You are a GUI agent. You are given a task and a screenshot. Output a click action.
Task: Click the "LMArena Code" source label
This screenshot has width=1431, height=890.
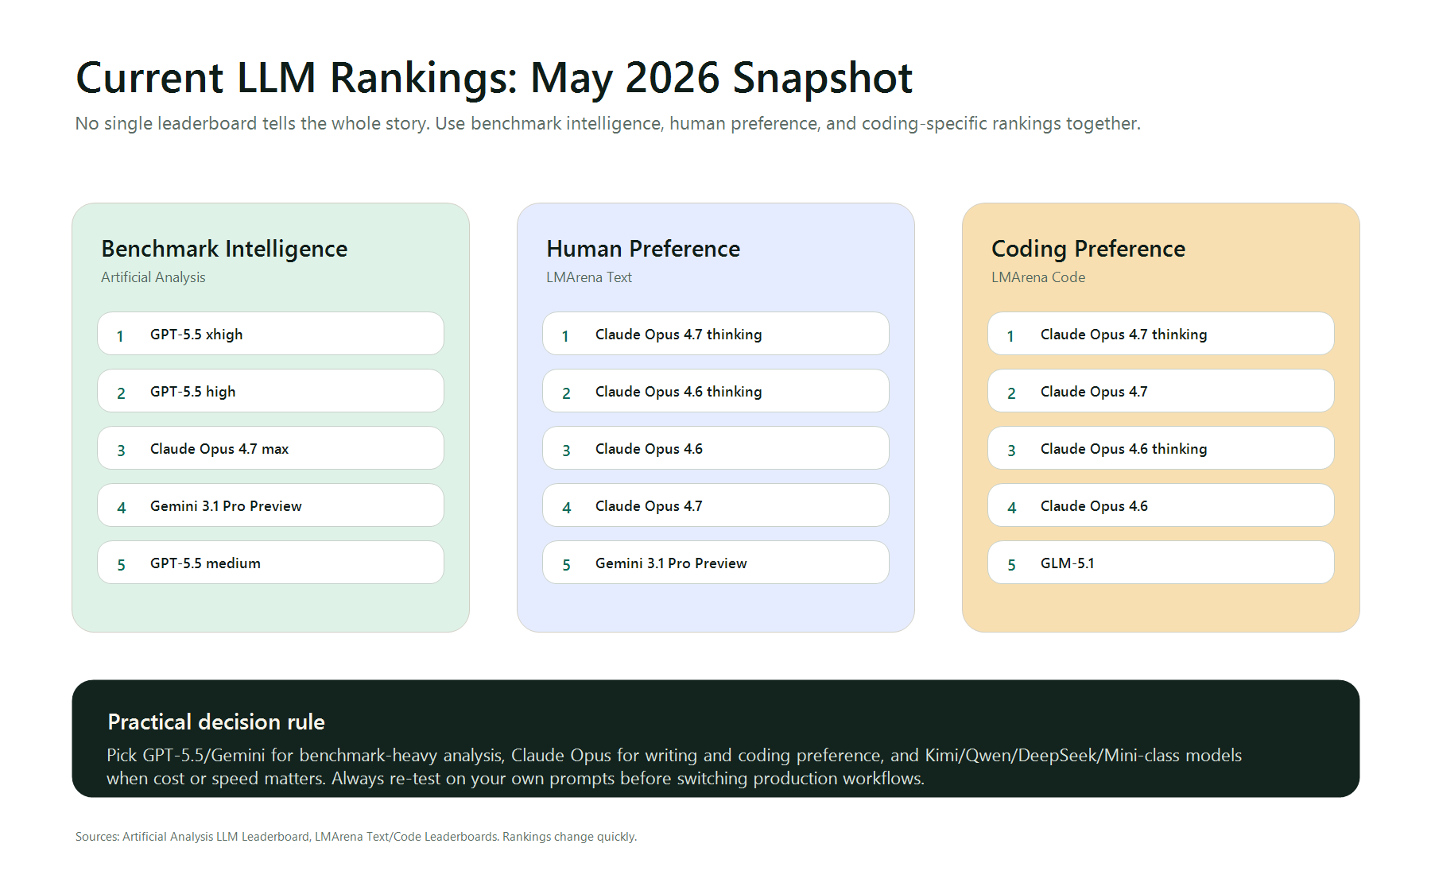pyautogui.click(x=1037, y=277)
